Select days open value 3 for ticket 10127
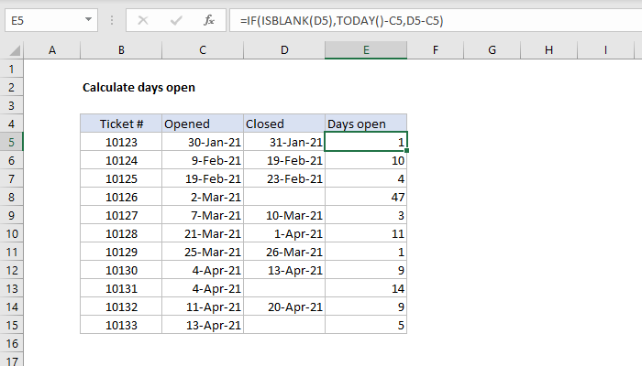The image size is (642, 366). pos(366,215)
